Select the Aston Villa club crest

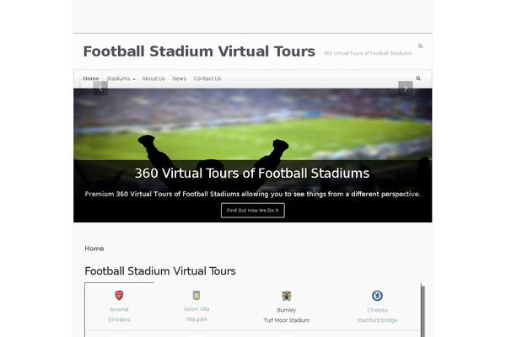click(x=196, y=296)
